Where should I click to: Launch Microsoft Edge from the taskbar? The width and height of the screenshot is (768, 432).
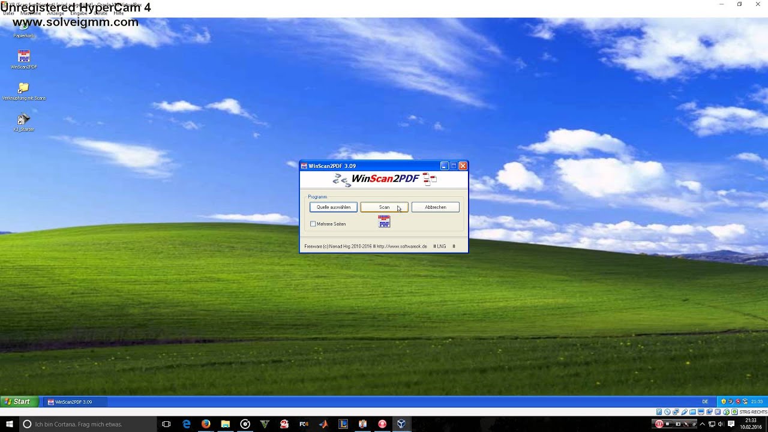point(187,424)
